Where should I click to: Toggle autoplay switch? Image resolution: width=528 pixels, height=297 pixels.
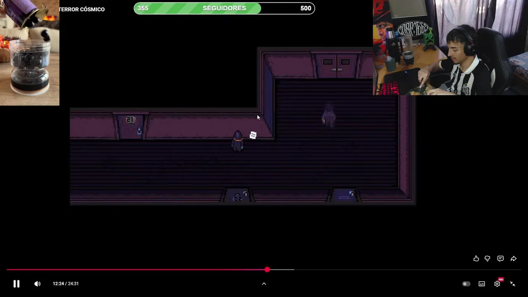(x=466, y=284)
